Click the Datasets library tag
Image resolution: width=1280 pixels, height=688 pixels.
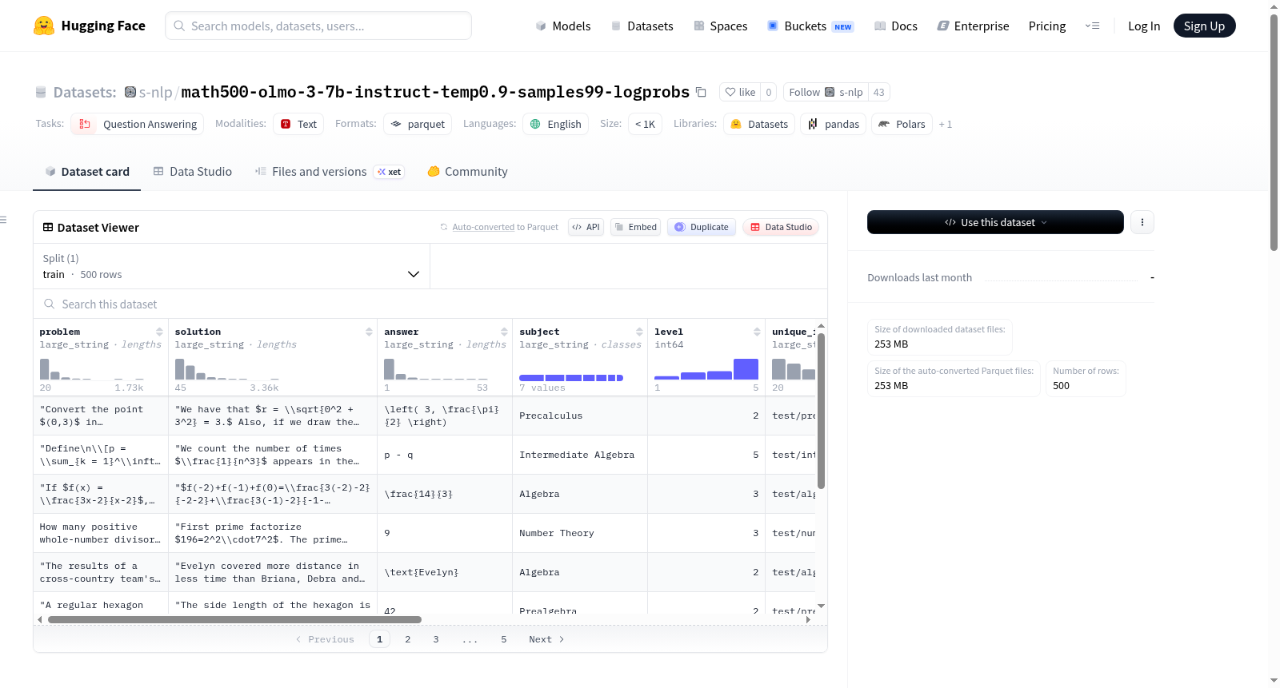coord(760,124)
